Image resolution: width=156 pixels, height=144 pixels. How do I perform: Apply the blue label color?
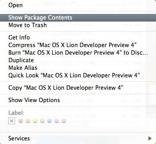click(x=49, y=121)
